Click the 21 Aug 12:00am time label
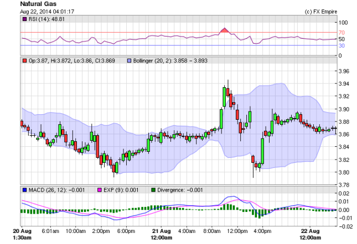The height and width of the screenshot is (244, 357). click(x=161, y=234)
